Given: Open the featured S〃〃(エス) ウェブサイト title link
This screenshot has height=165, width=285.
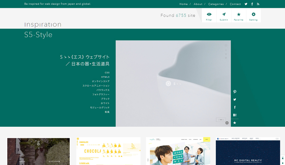Looking at the screenshot, I should click(x=85, y=60).
